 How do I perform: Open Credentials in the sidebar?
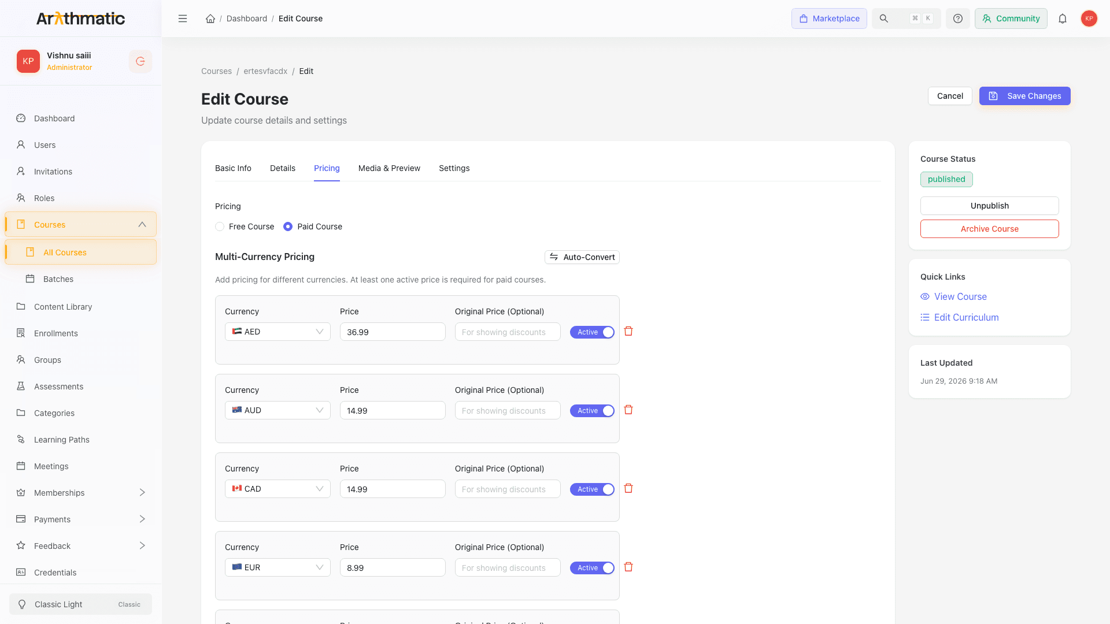click(x=80, y=573)
